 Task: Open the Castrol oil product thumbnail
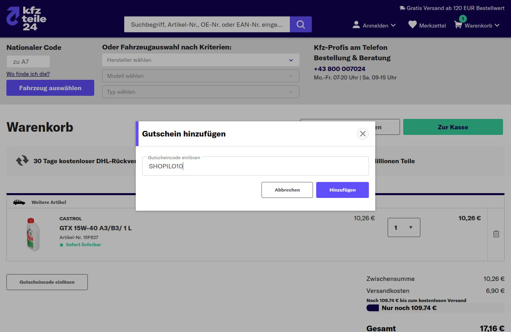pos(33,234)
